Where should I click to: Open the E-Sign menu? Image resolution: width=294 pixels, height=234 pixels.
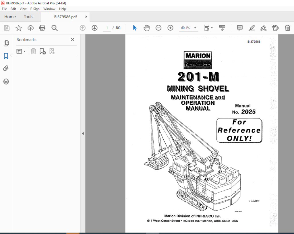pos(35,9)
